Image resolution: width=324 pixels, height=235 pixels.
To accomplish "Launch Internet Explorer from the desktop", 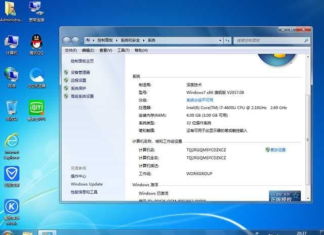I will pyautogui.click(x=12, y=147).
